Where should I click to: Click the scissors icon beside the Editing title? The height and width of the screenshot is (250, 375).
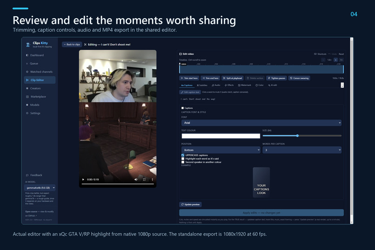click(x=85, y=45)
